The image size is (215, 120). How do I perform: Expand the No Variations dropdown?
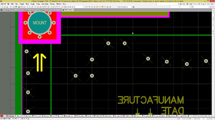click(125, 7)
